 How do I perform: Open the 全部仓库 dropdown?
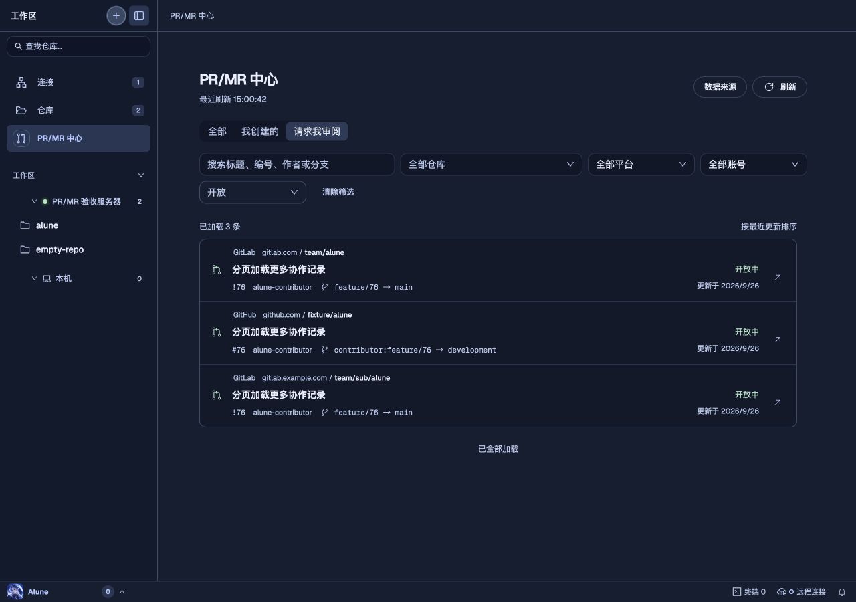491,164
